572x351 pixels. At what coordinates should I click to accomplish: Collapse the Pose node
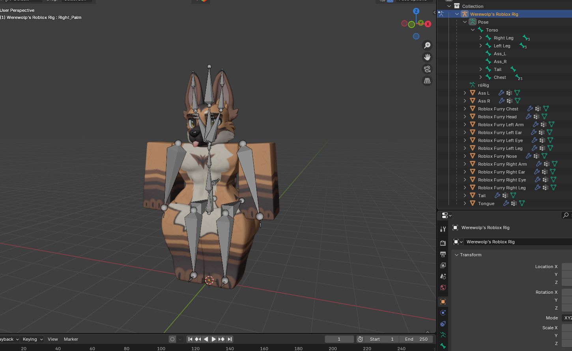pyautogui.click(x=465, y=22)
